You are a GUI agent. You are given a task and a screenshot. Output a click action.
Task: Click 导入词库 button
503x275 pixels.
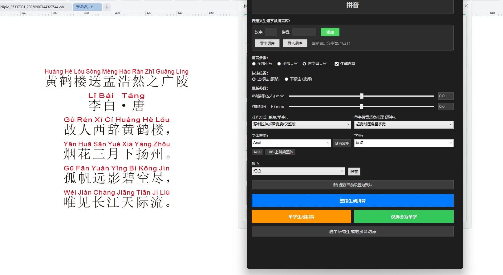tap(295, 43)
